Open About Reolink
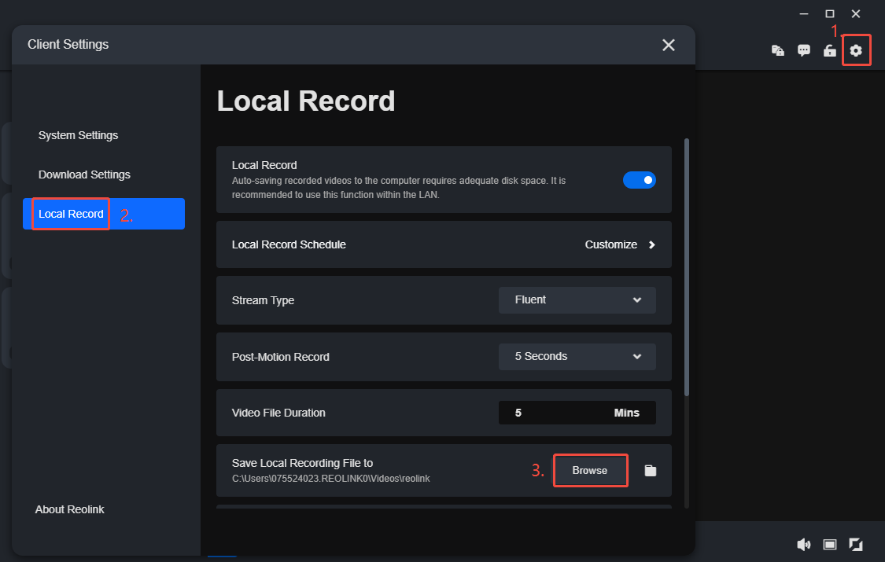 point(69,509)
